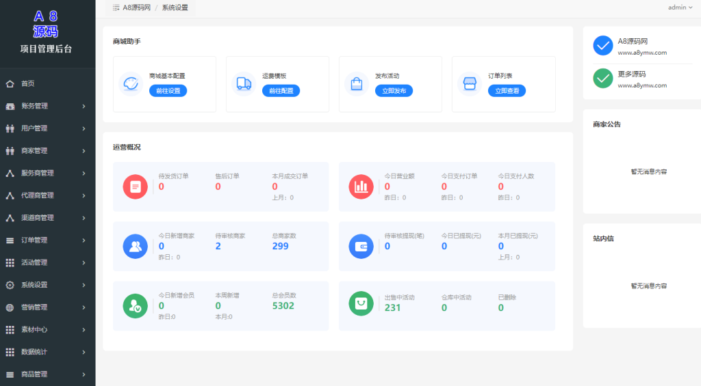Click the 前往设置 button
701x386 pixels.
(168, 91)
